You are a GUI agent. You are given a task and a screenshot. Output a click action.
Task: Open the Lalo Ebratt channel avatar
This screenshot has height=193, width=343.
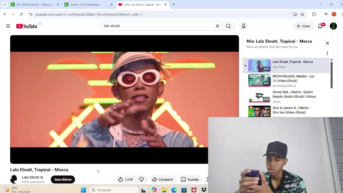(14, 179)
